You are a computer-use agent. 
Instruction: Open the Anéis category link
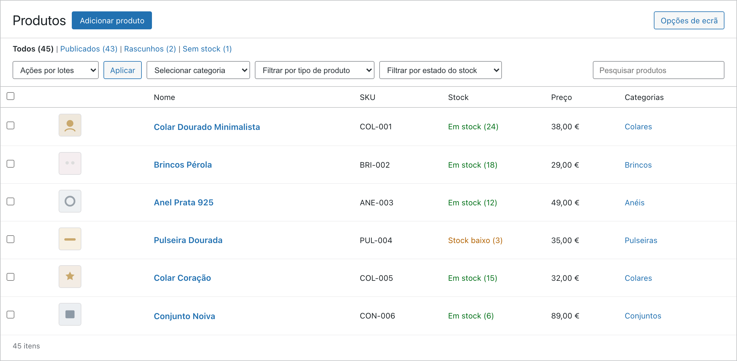(x=634, y=203)
